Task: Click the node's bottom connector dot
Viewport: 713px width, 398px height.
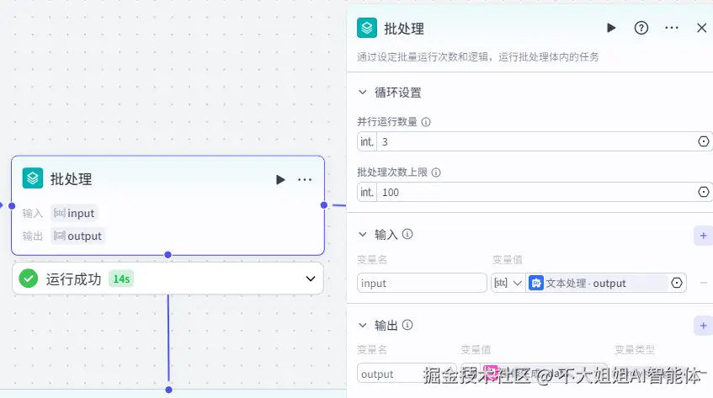Action: coord(168,255)
